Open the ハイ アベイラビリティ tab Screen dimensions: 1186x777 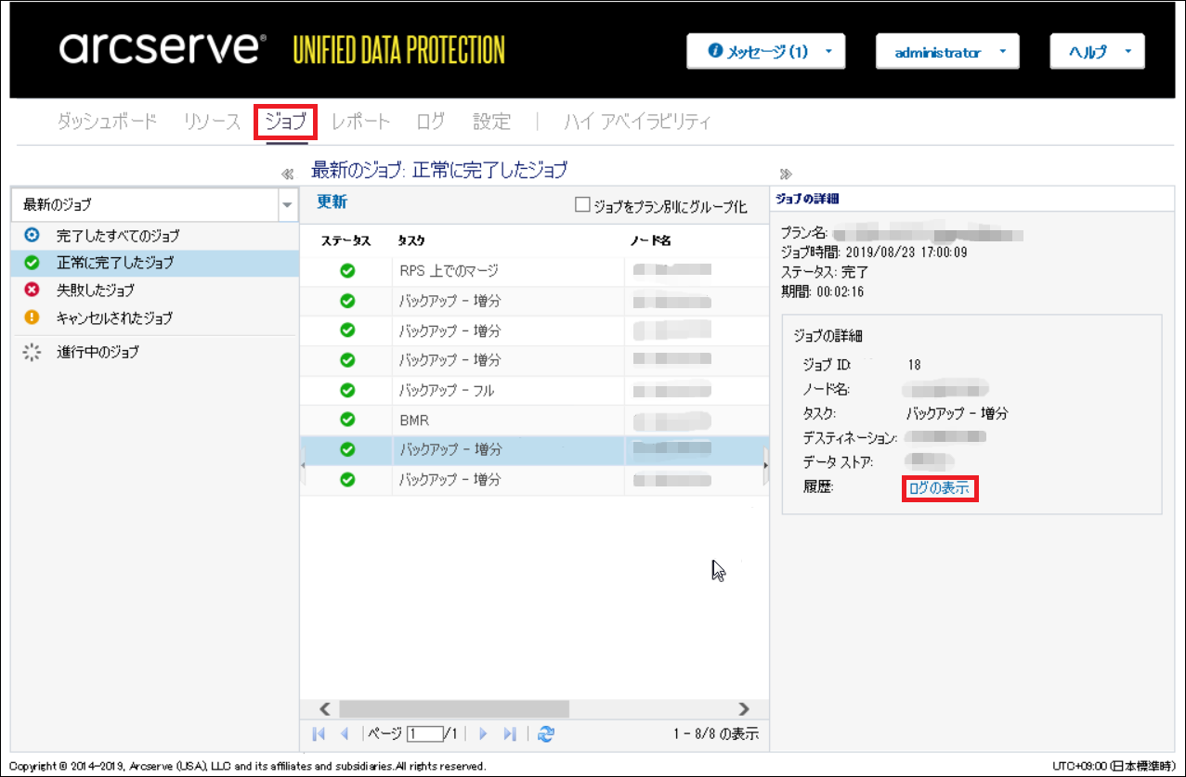coord(638,122)
